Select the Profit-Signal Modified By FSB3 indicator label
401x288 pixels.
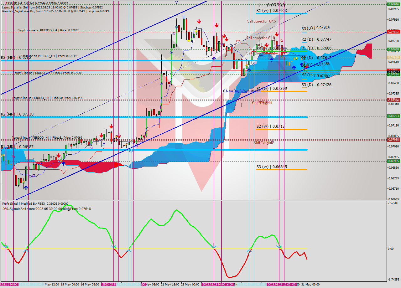point(35,204)
